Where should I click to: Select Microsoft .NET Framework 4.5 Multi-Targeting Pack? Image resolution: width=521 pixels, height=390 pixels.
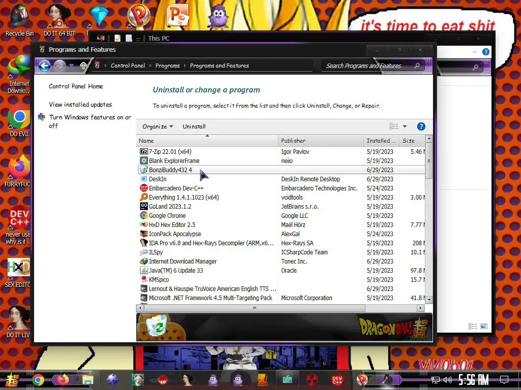281,298
